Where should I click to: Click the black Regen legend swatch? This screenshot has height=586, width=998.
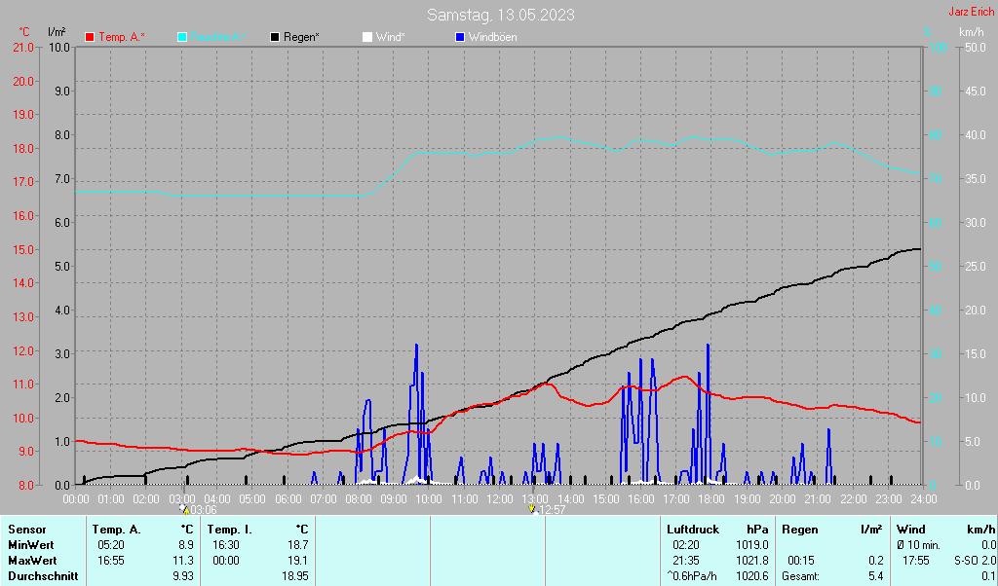click(x=275, y=38)
